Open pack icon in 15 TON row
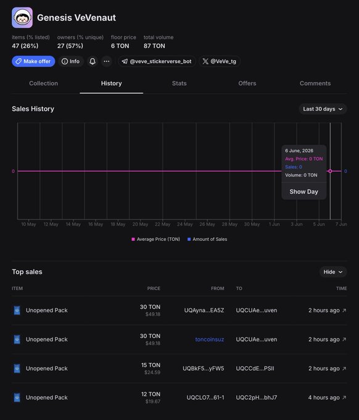This screenshot has width=359, height=420. click(x=17, y=369)
